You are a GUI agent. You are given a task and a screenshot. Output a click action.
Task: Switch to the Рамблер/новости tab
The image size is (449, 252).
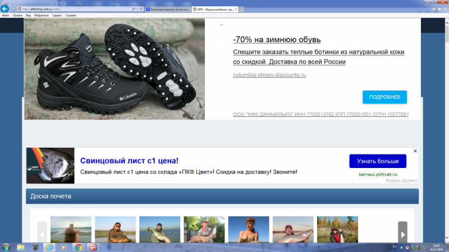pos(168,10)
